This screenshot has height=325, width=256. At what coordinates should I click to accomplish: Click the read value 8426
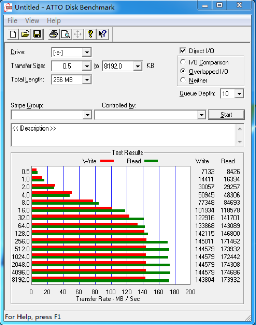(x=233, y=171)
